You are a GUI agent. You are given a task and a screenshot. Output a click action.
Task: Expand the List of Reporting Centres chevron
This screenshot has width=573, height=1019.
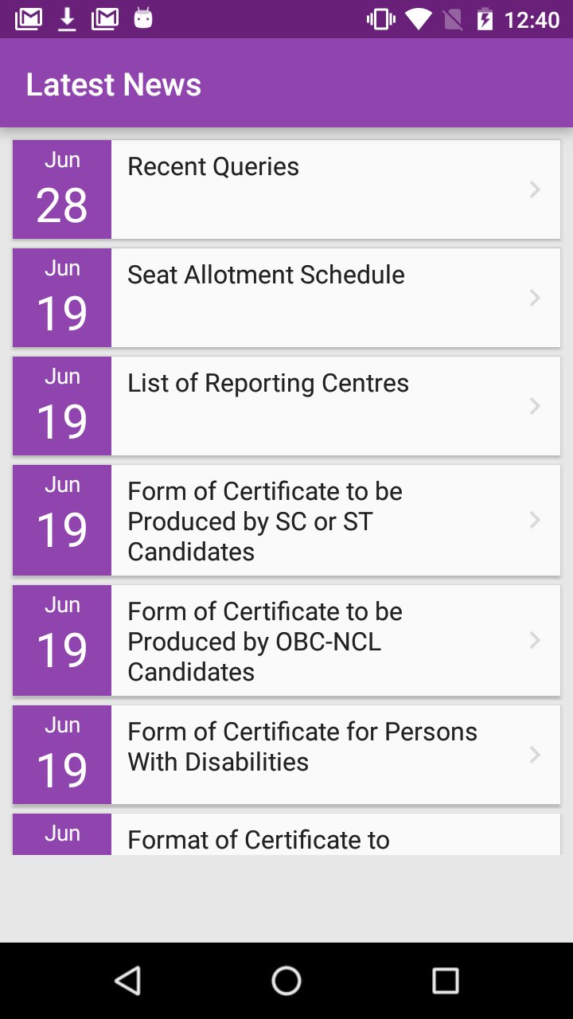click(535, 406)
